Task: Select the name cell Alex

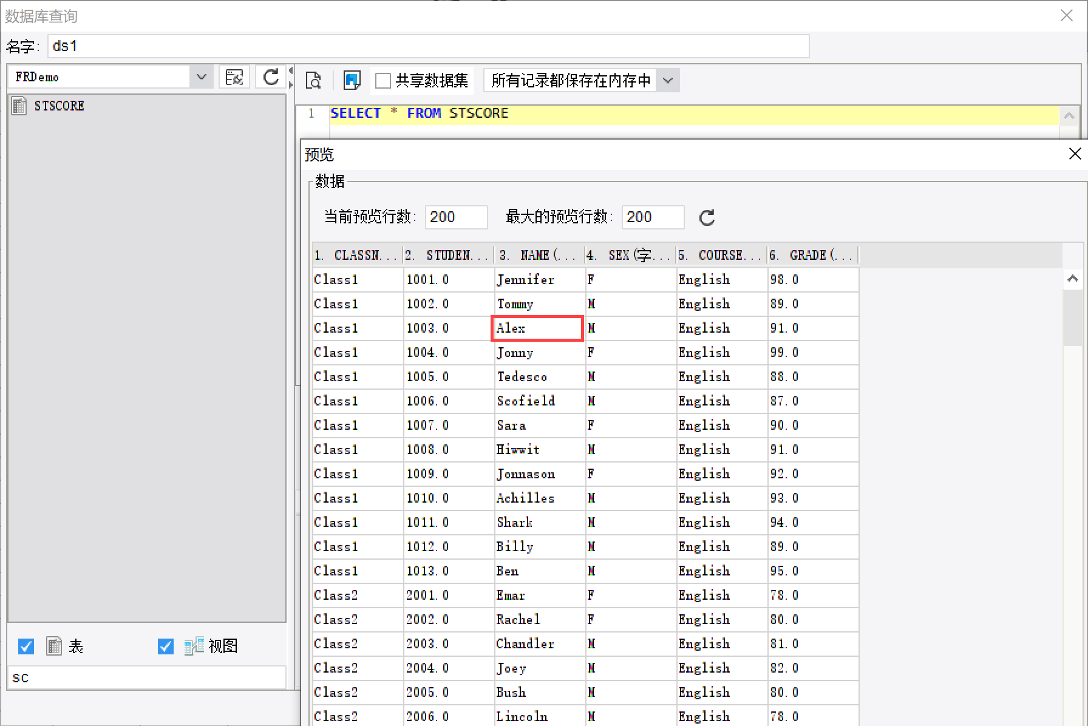Action: point(540,328)
